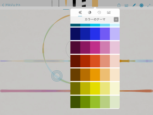Open the color history tab
The width and height of the screenshot is (153, 115).
[x=99, y=12]
